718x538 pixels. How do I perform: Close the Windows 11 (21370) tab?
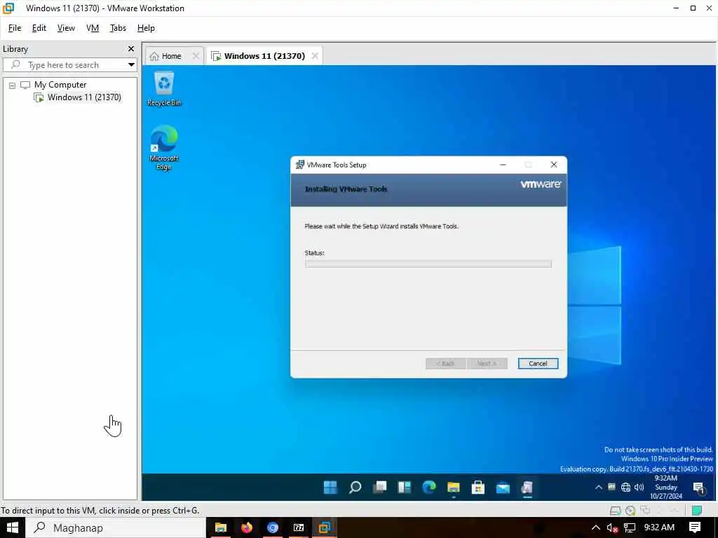(315, 56)
